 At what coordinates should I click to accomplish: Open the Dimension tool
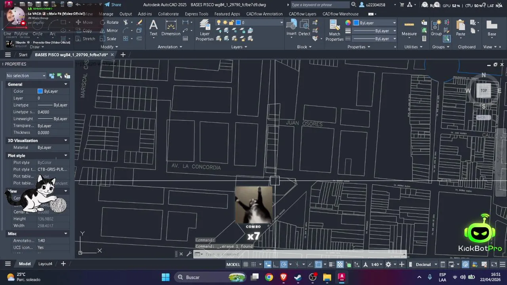click(x=171, y=28)
